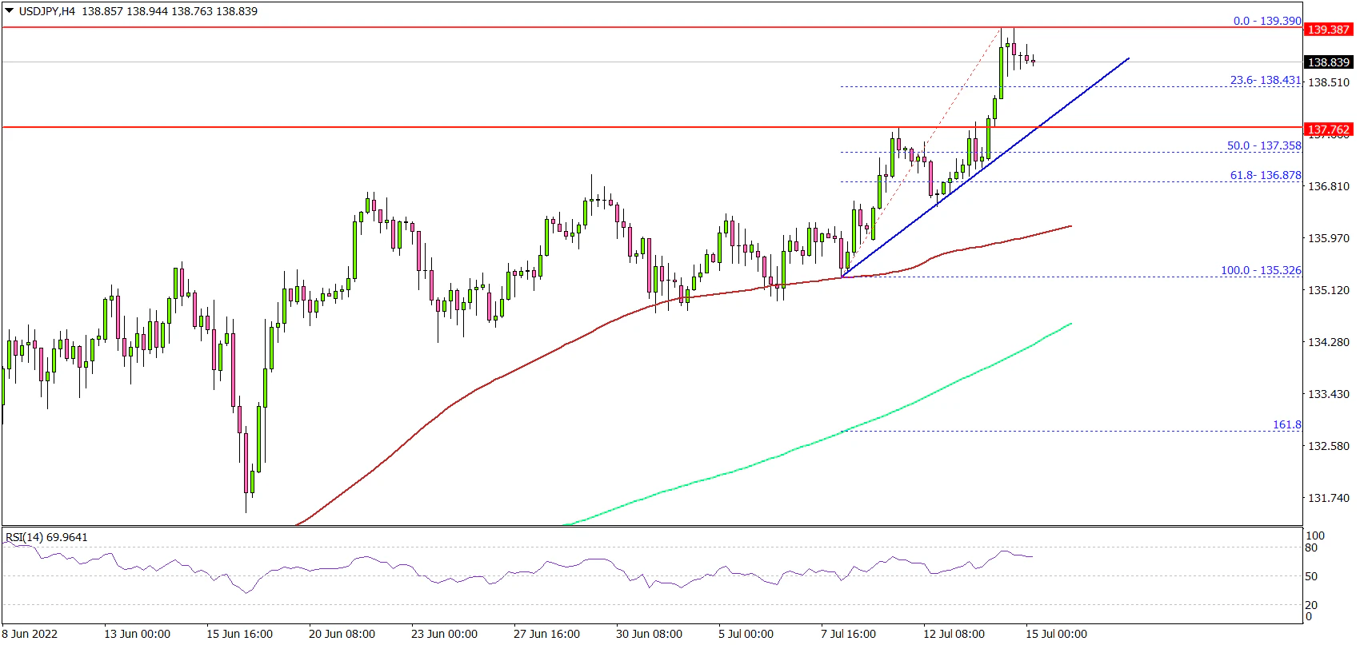This screenshot has height=645, width=1360.
Task: Click the 23.6 - 138.431 Fibonacci label
Action: tap(1265, 81)
